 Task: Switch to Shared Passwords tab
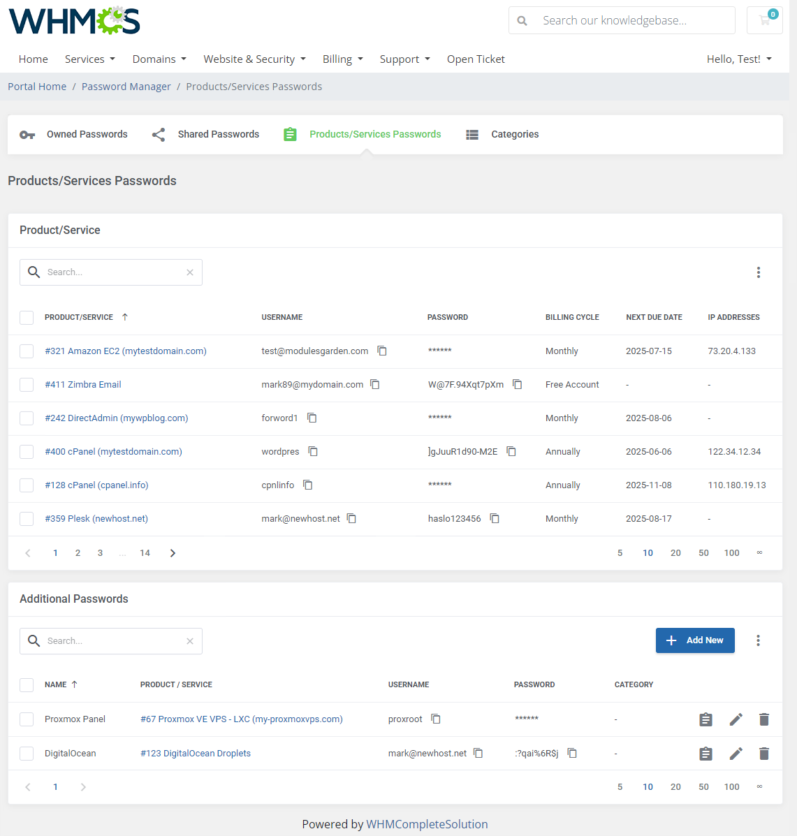[205, 134]
